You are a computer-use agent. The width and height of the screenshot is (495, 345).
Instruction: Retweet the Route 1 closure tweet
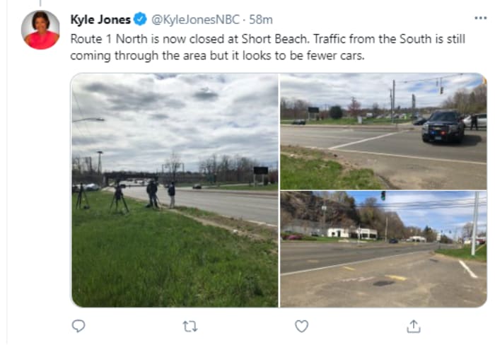[190, 326]
